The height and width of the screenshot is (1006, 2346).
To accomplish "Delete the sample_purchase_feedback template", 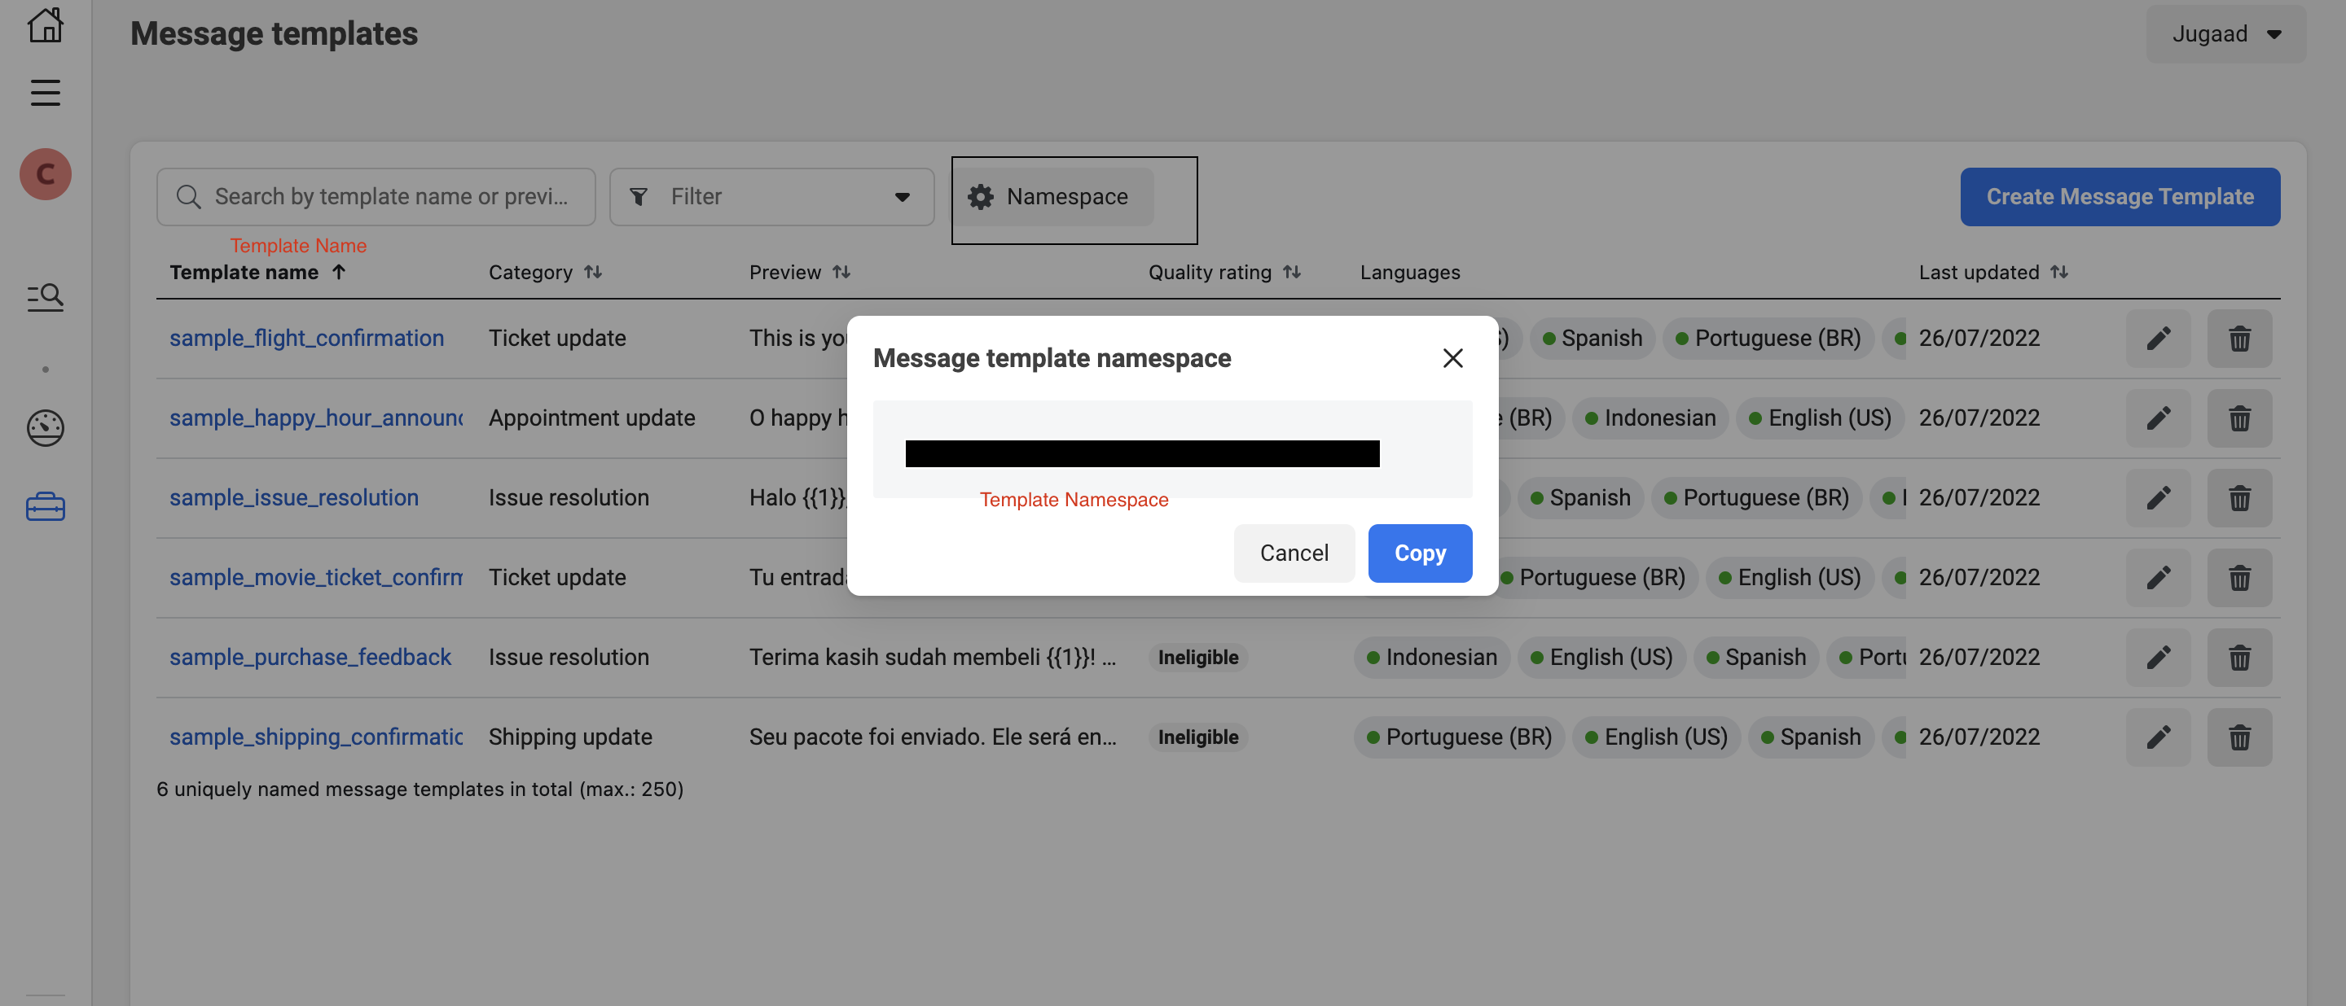I will 2239,658.
